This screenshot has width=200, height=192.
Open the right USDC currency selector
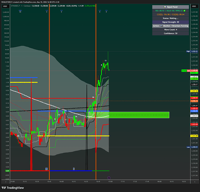pyautogui.click(x=194, y=6)
